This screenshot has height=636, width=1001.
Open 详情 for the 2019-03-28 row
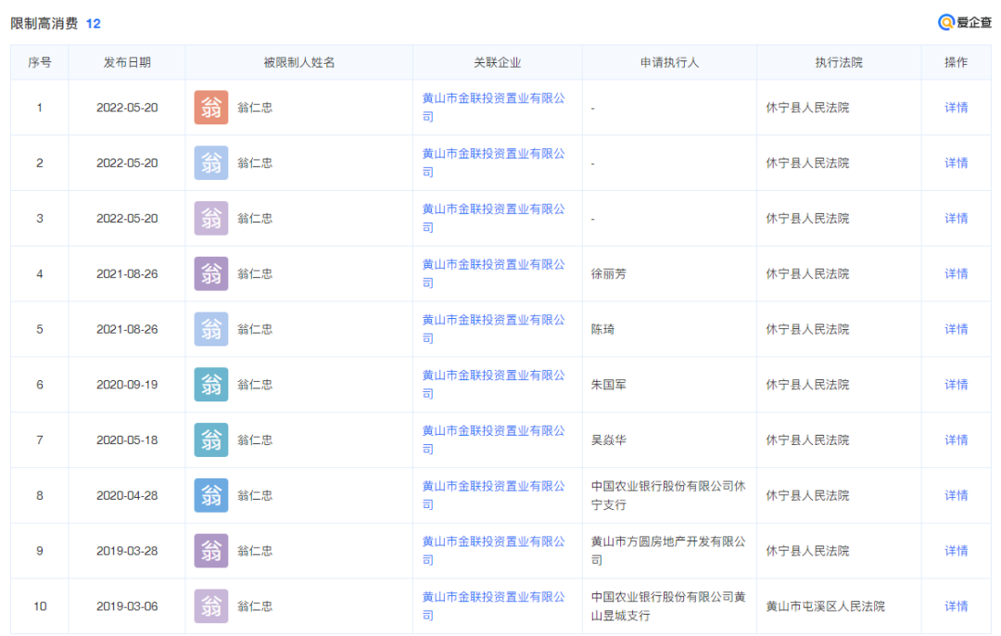point(957,551)
